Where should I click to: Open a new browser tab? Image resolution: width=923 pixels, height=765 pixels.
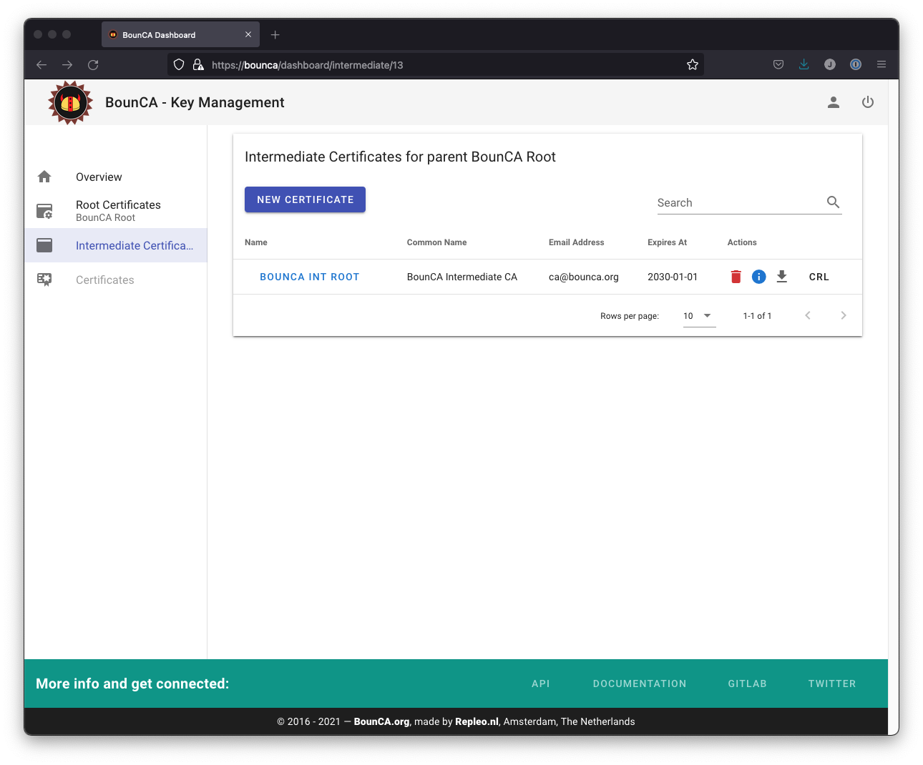pos(275,34)
